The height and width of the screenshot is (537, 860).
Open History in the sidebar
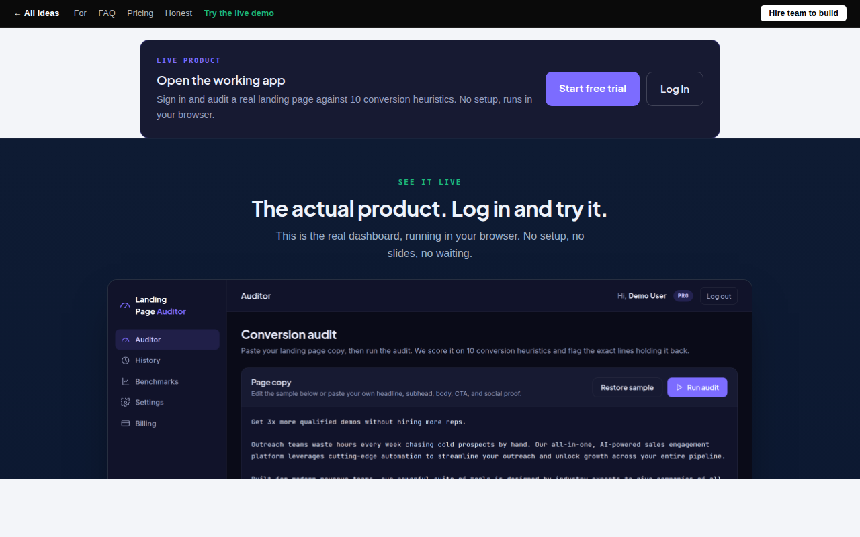[167, 360]
